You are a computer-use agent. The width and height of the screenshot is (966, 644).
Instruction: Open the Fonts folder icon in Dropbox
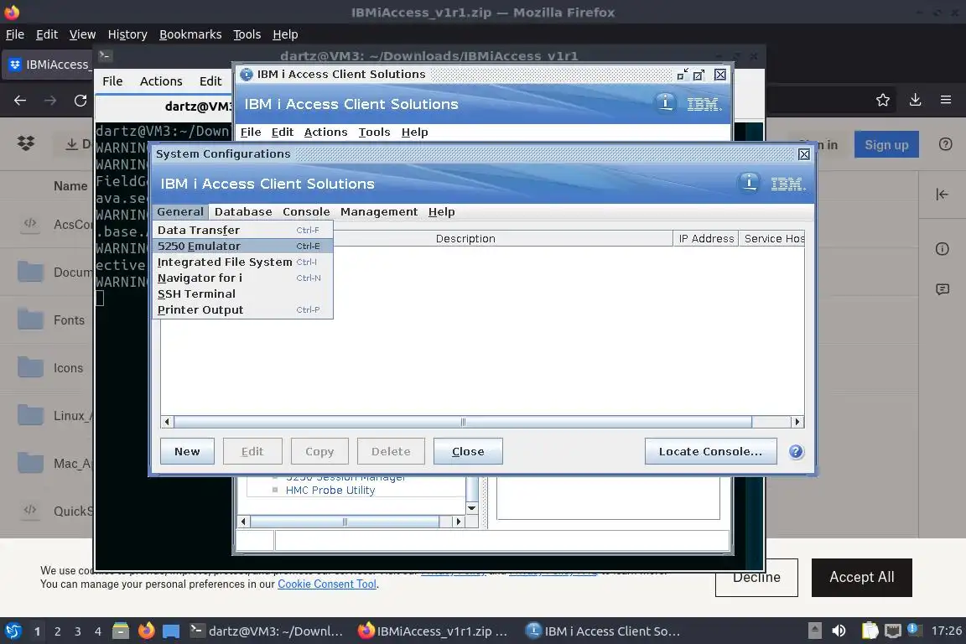pyautogui.click(x=30, y=319)
